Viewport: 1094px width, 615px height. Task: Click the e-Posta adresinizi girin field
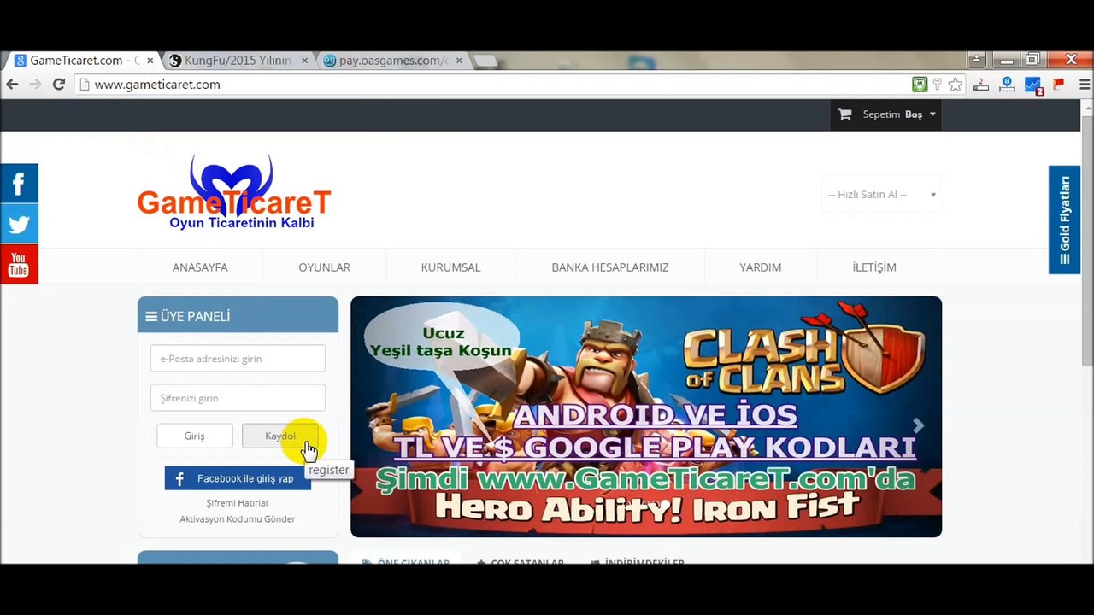238,359
